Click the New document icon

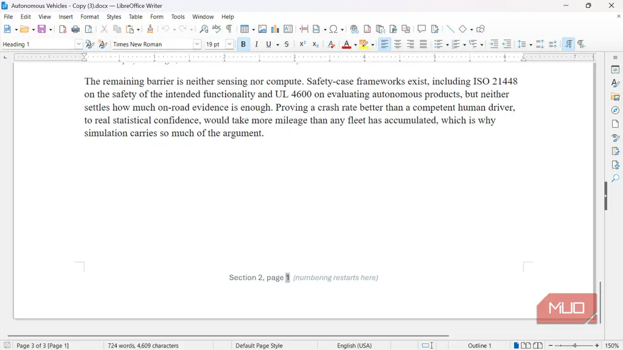click(x=7, y=29)
